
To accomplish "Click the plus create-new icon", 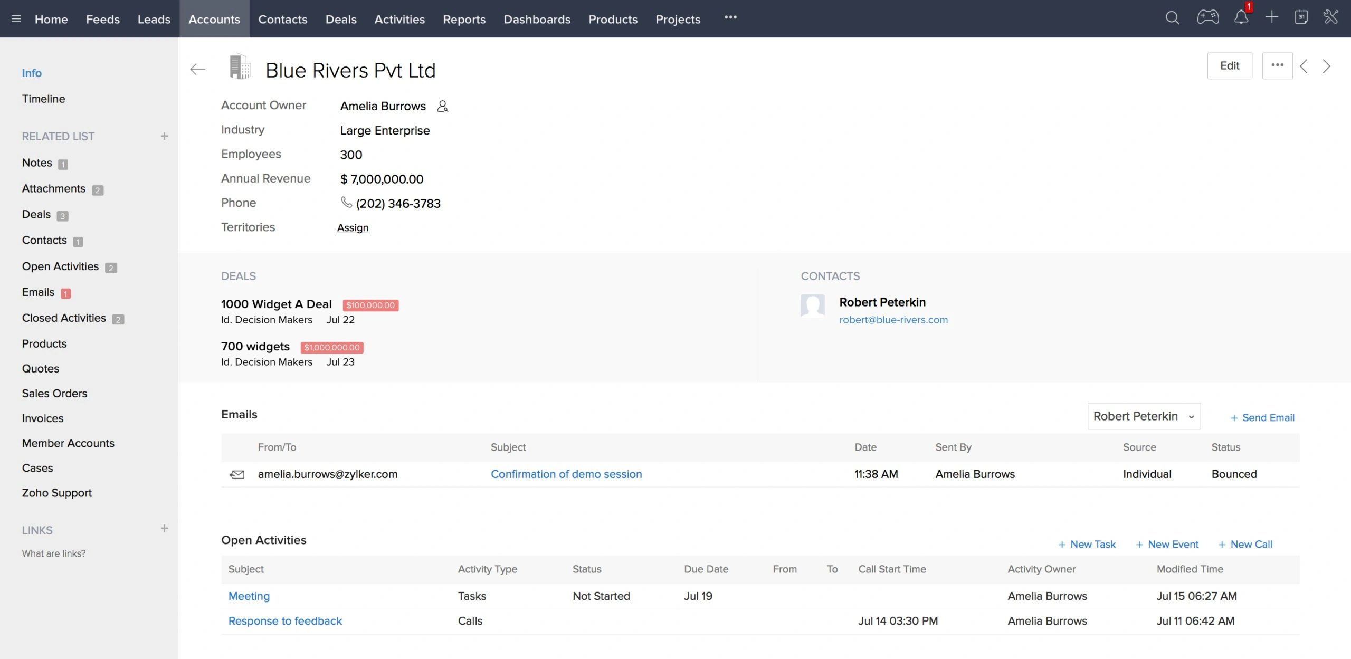I will [1271, 17].
